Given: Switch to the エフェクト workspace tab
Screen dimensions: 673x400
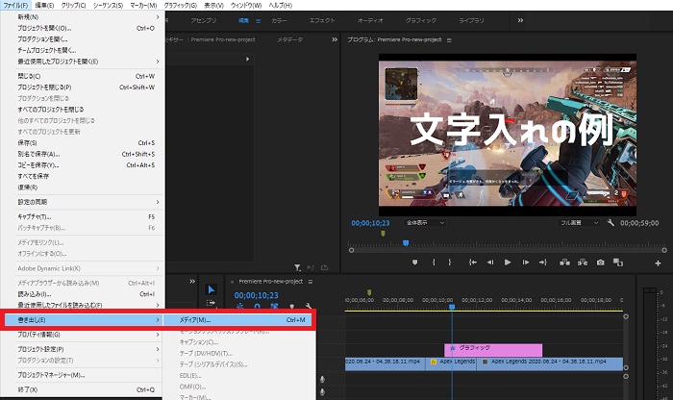Looking at the screenshot, I should [x=322, y=20].
